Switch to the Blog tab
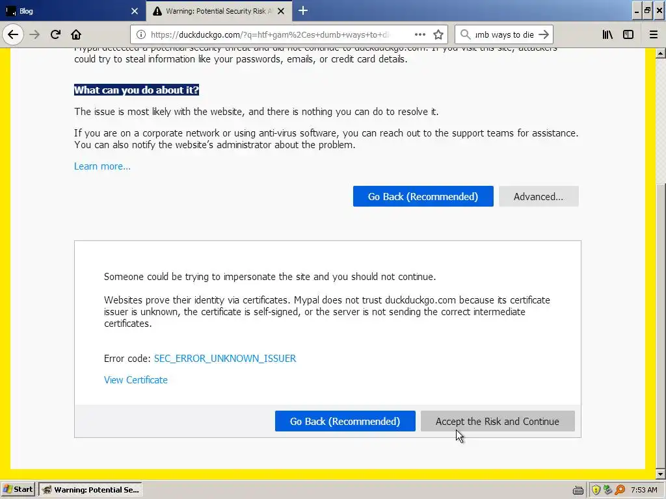Viewport: 666px width, 499px height. click(73, 10)
